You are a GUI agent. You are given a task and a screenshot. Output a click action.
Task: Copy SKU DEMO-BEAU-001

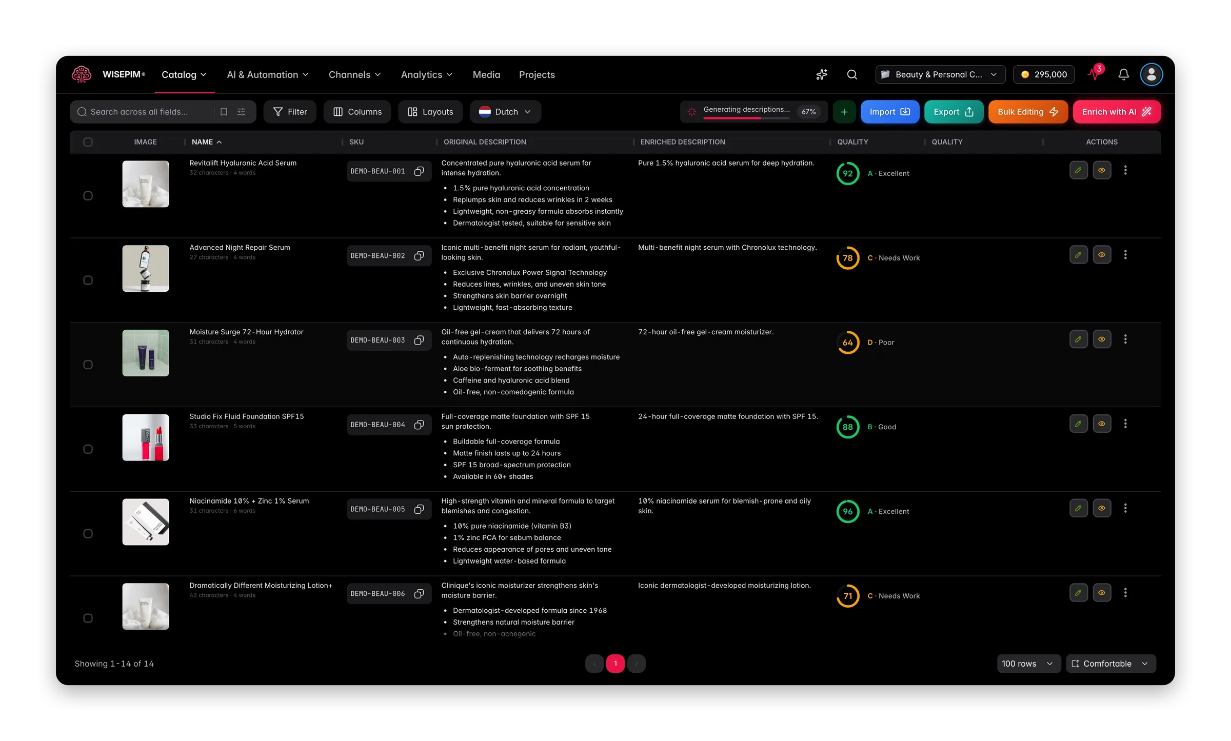tap(419, 171)
